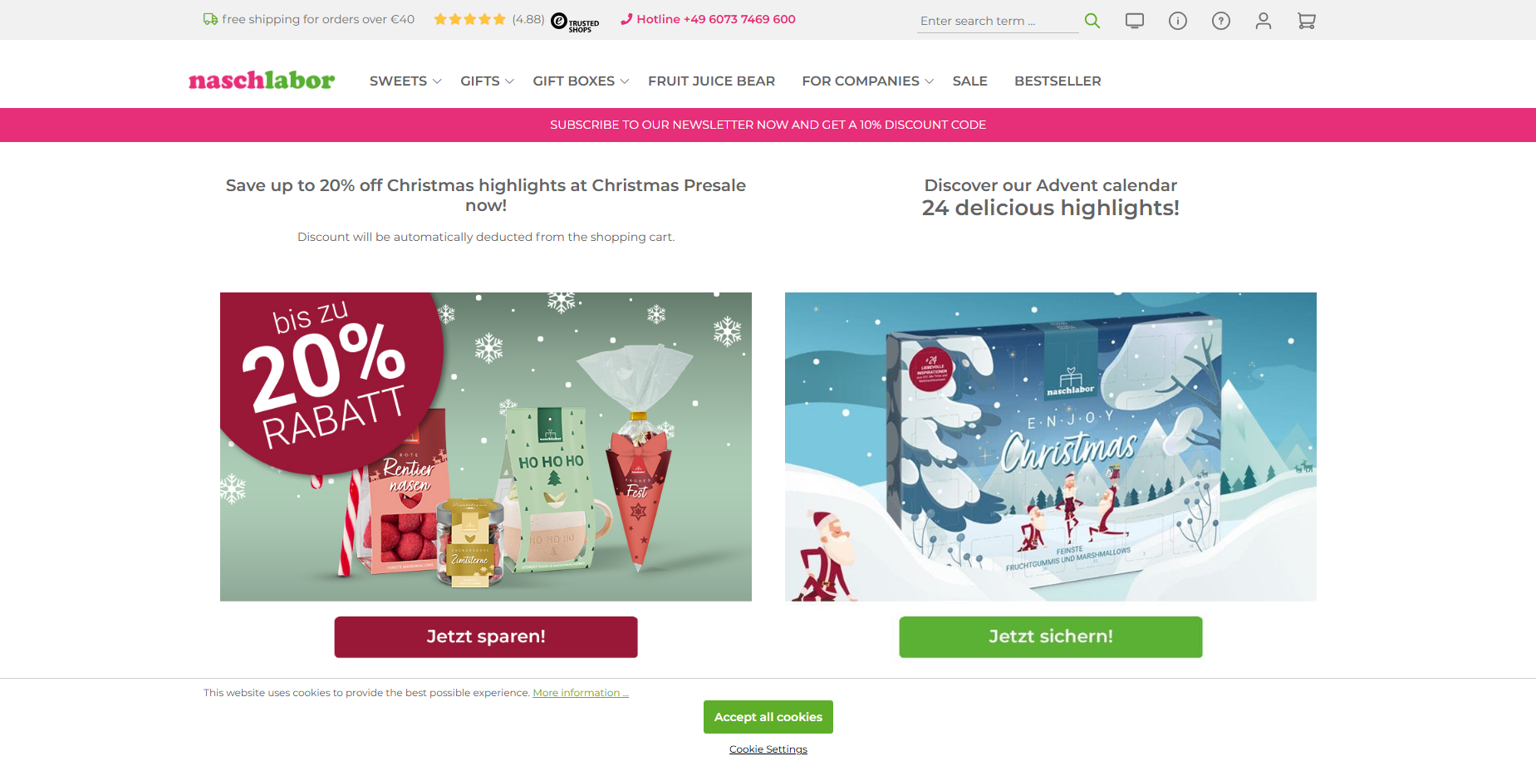Click the five-star rating stars
This screenshot has width=1536, height=761.
tap(469, 19)
